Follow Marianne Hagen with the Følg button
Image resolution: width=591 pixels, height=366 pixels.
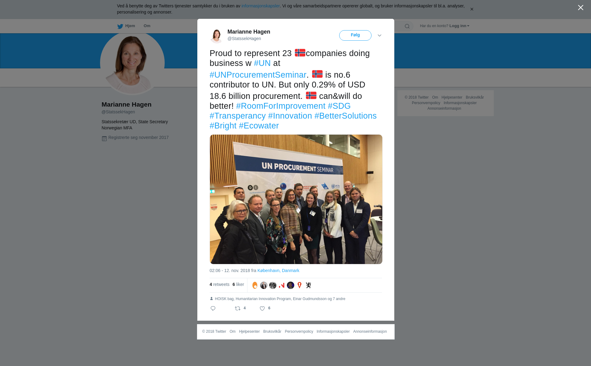click(x=355, y=35)
